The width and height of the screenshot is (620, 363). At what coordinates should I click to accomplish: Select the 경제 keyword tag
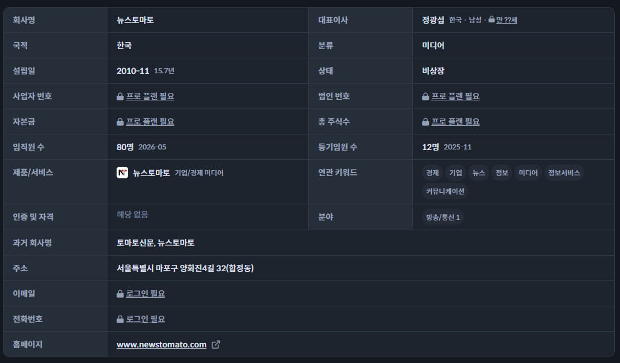(432, 173)
